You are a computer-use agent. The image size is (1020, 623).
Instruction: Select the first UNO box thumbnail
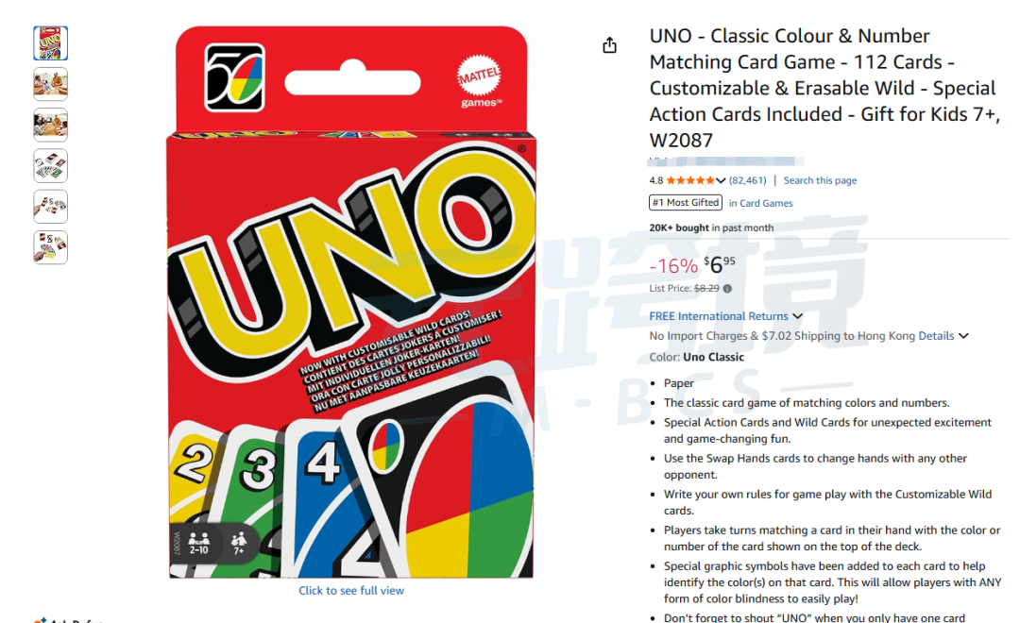click(x=51, y=43)
